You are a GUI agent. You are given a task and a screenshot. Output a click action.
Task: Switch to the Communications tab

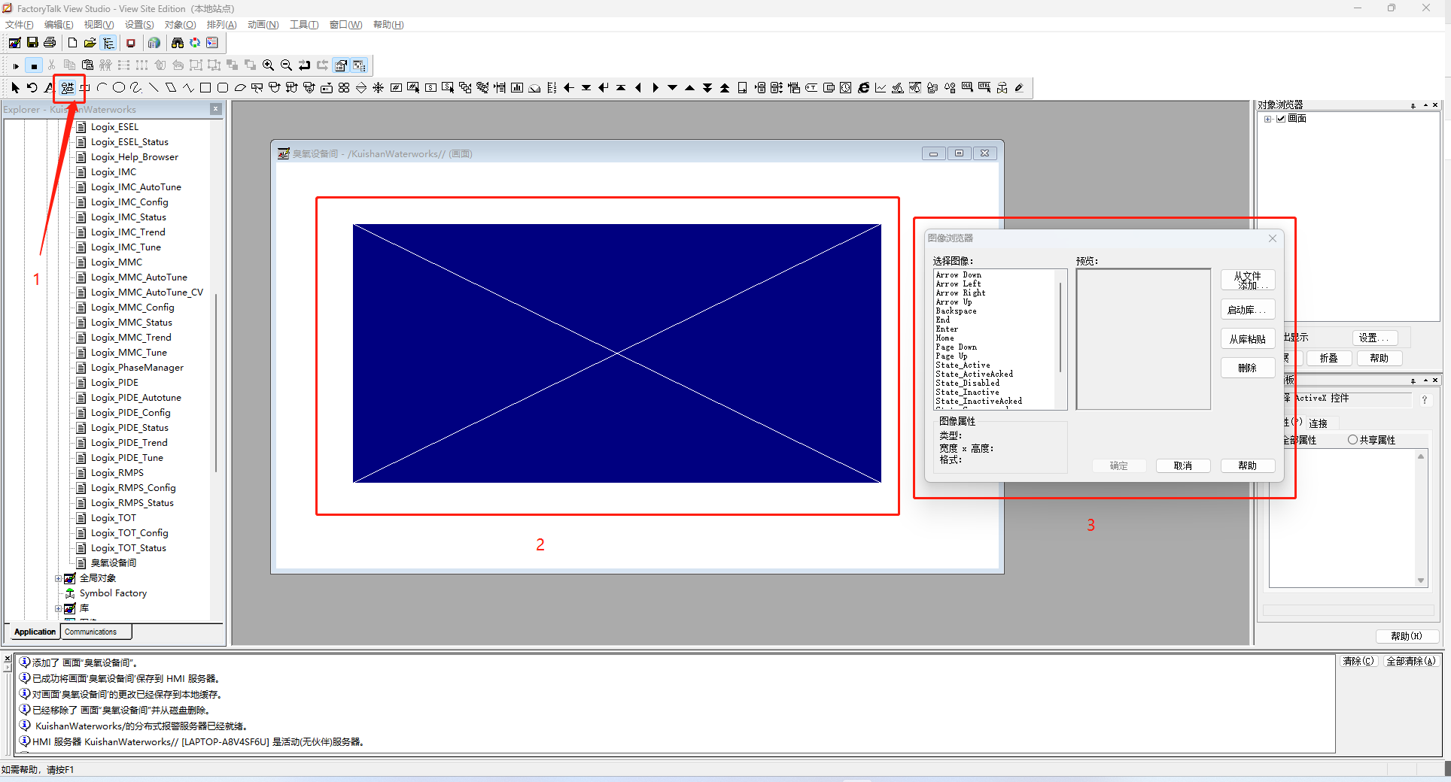click(96, 632)
